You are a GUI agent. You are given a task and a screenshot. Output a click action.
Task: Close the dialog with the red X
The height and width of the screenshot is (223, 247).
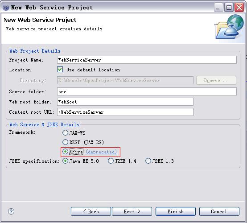point(239,8)
